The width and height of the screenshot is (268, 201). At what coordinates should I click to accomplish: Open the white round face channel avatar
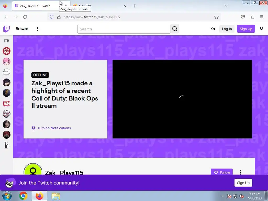[x=7, y=72]
